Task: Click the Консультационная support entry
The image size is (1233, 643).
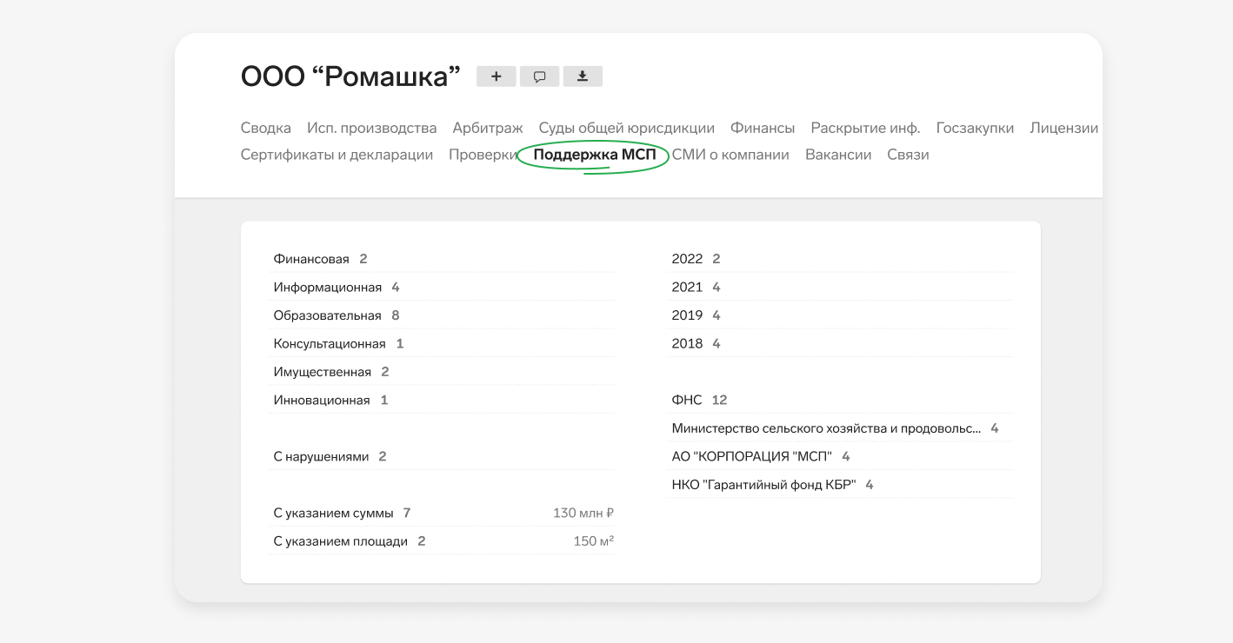Action: click(x=330, y=344)
